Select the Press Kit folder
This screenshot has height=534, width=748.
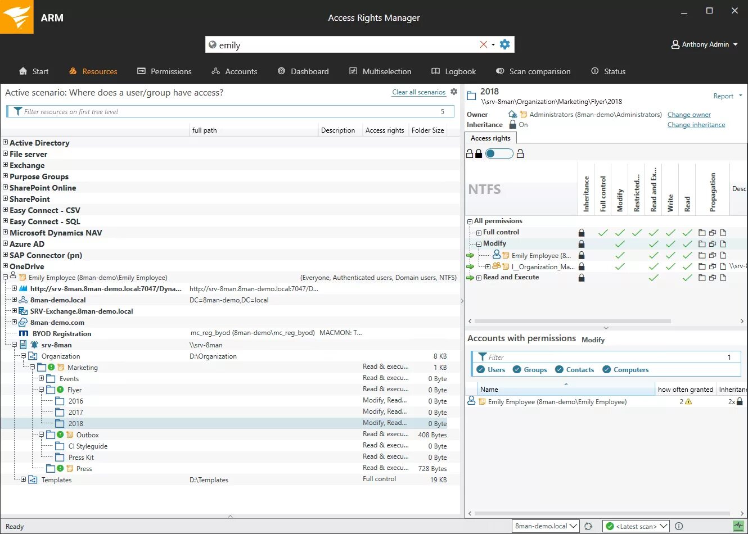pyautogui.click(x=81, y=457)
